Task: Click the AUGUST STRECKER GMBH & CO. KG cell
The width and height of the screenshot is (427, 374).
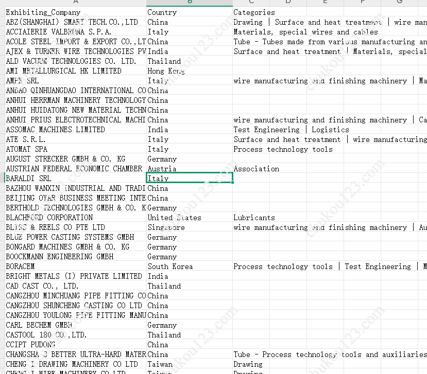Action: (x=75, y=159)
